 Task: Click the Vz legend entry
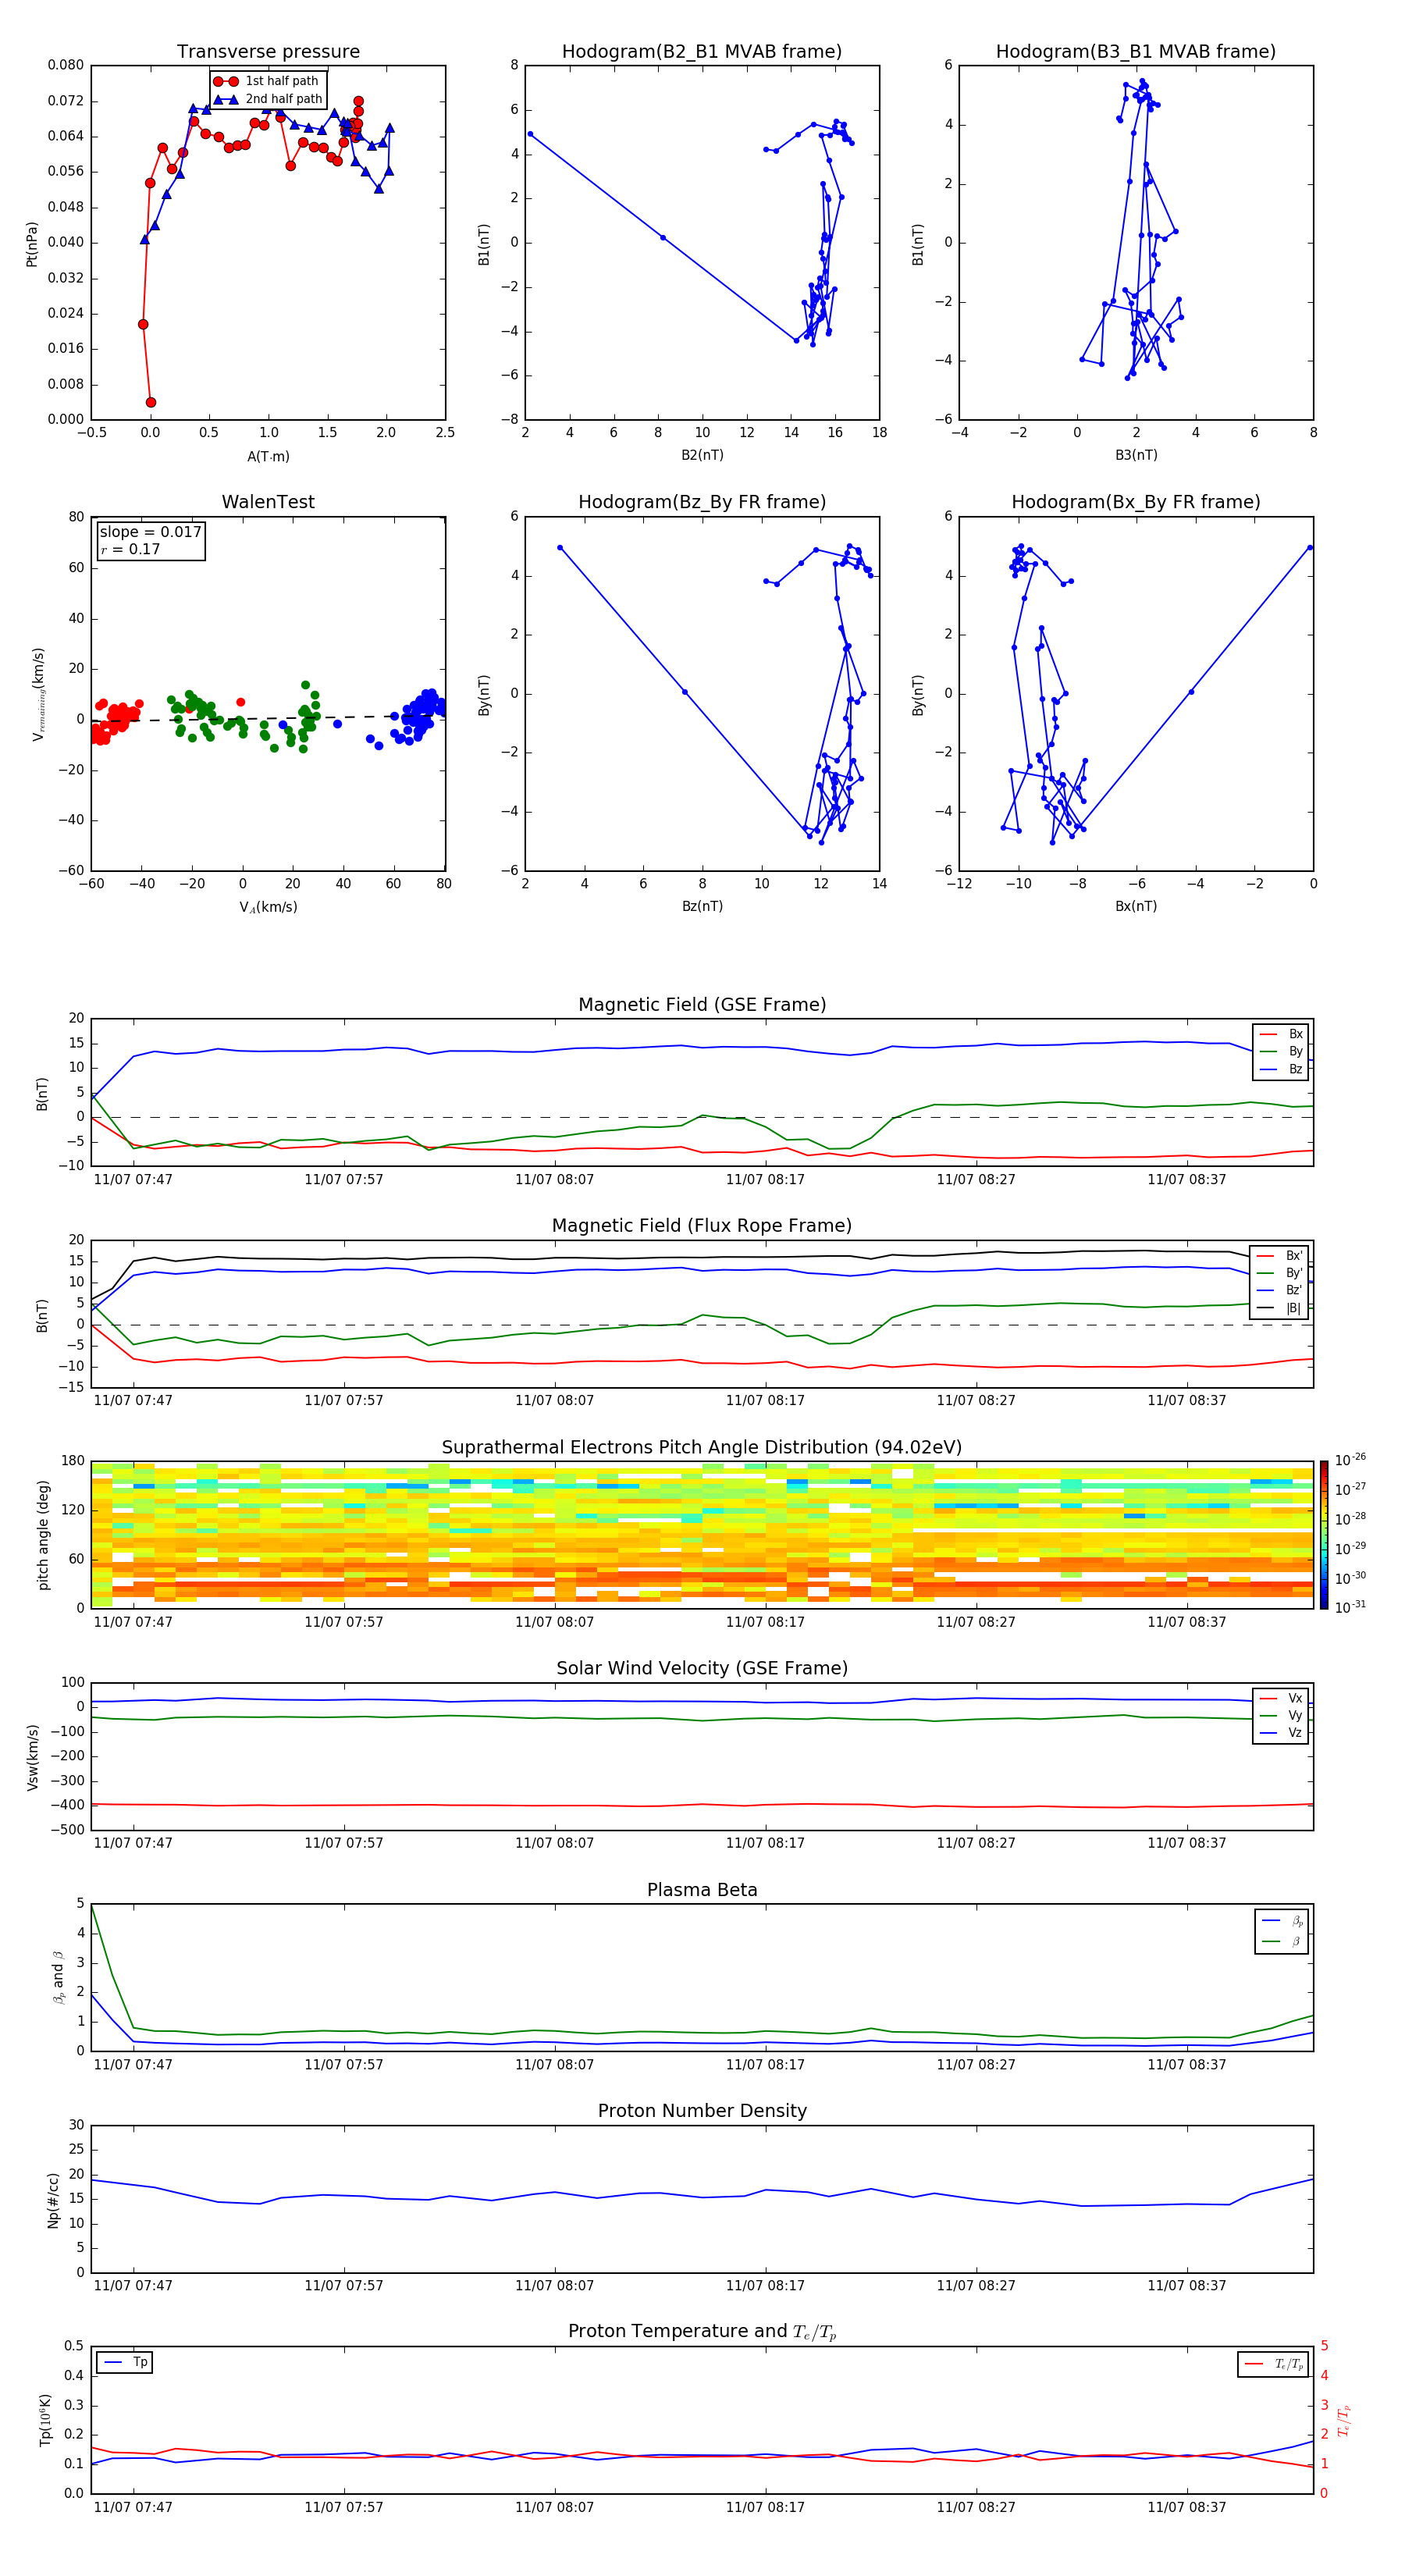(1281, 1733)
